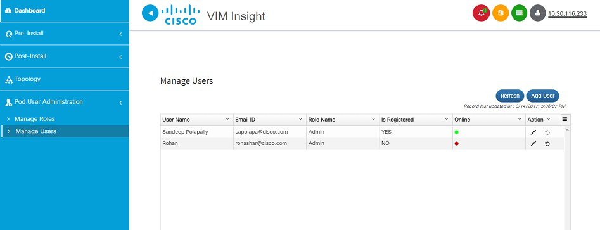Reset Rohan's password using the circular arrow icon
600x230 pixels.
pos(547,144)
